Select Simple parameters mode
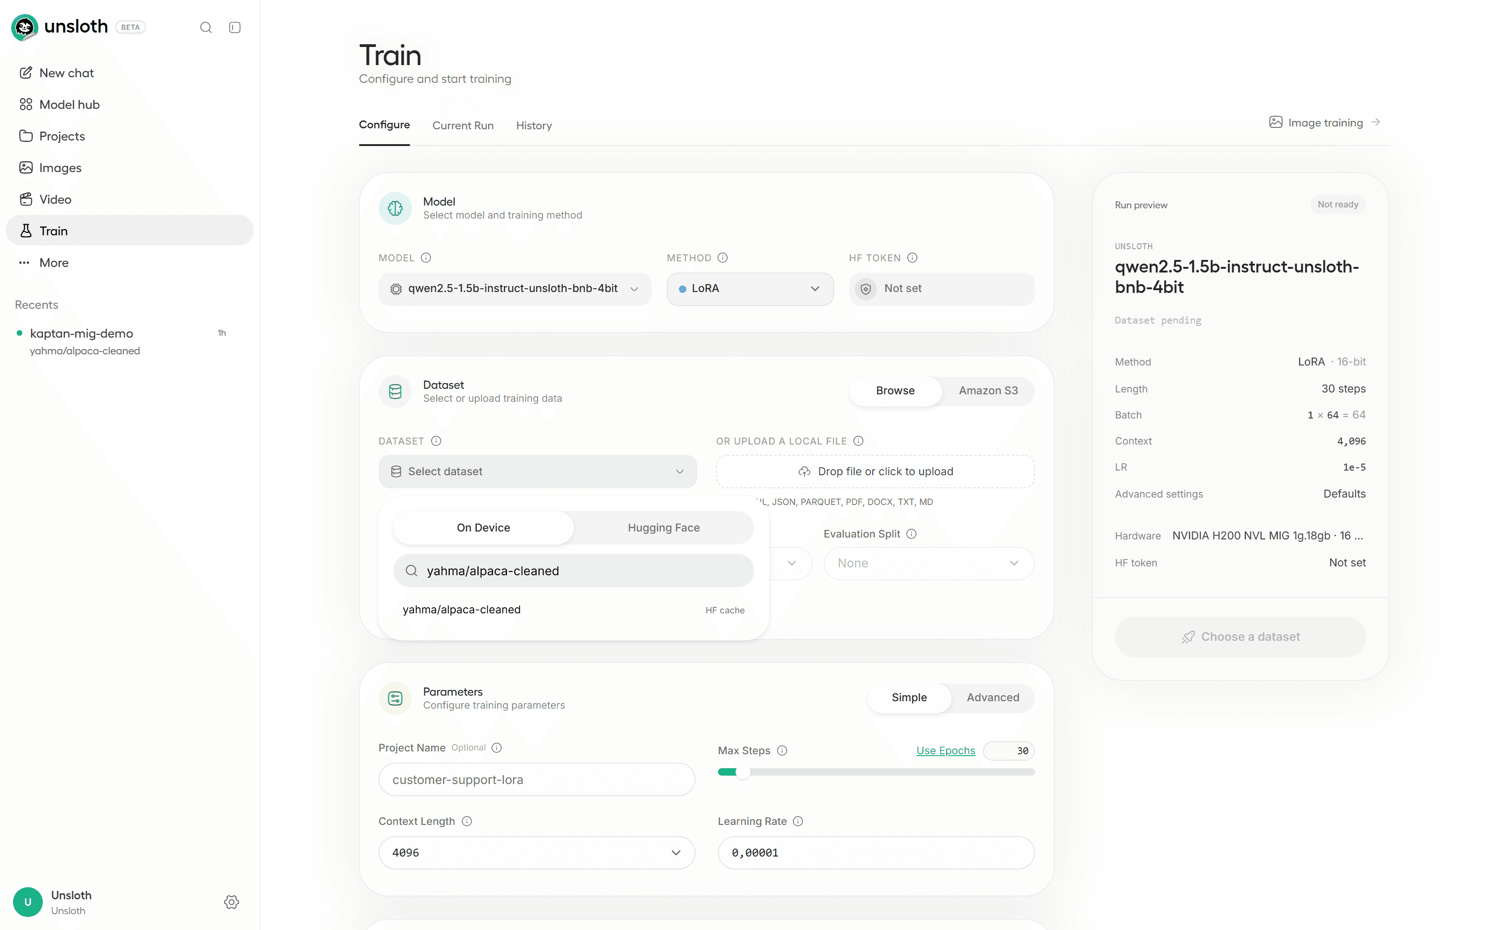Viewport: 1488px width, 930px height. point(909,697)
